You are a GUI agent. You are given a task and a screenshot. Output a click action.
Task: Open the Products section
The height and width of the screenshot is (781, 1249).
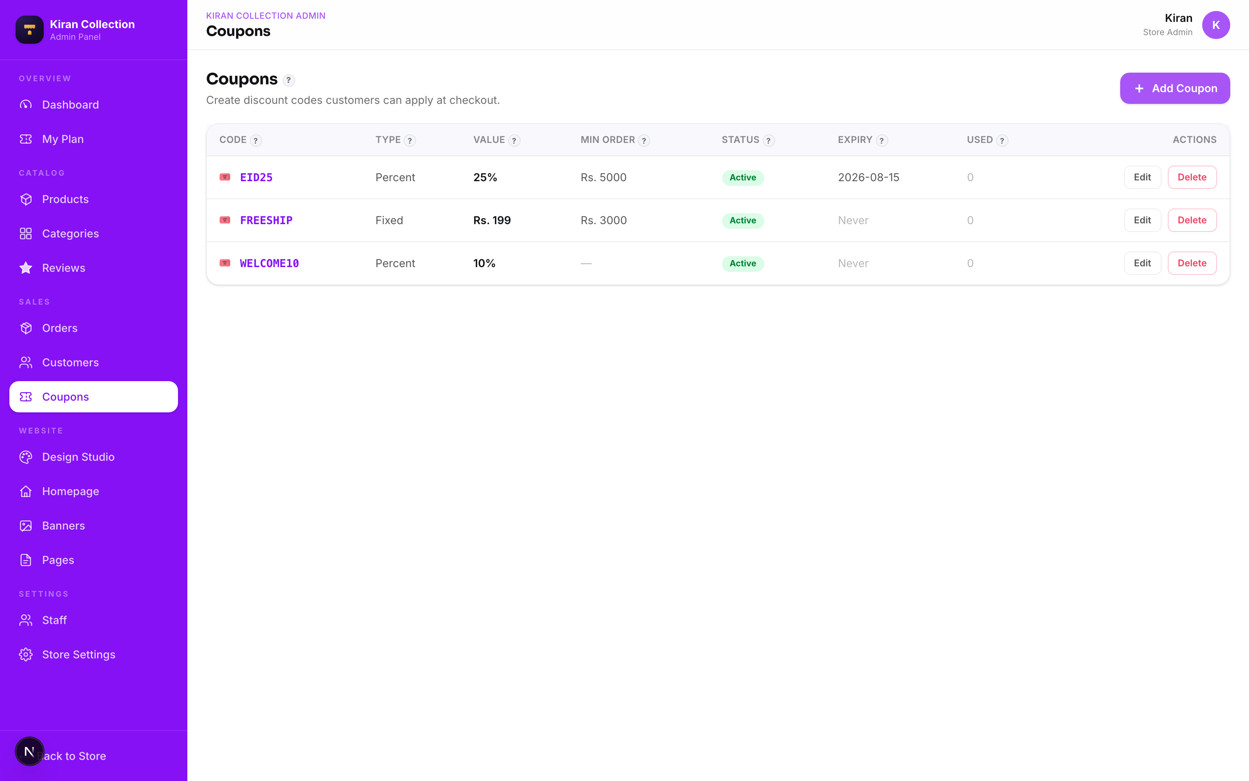[x=93, y=200]
